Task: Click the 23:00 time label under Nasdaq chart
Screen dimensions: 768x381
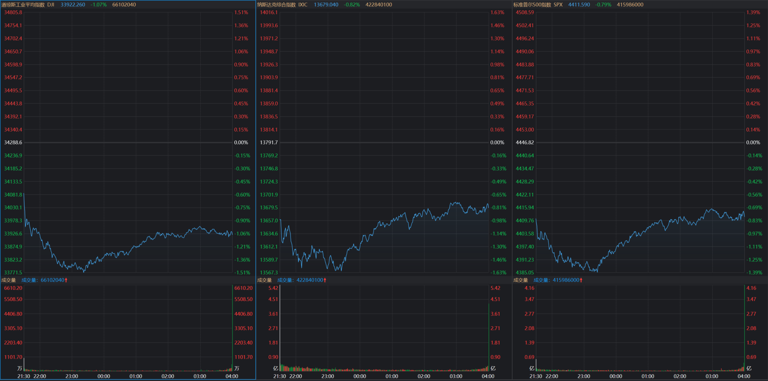Action: tap(327, 376)
